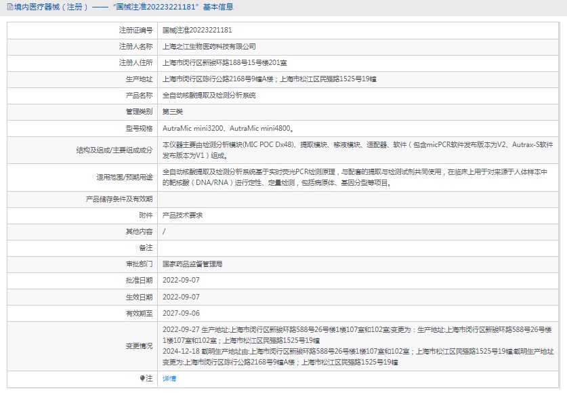Click the 变更情况 row label
Image resolution: width=567 pixels, height=393 pixels.
pos(139,346)
